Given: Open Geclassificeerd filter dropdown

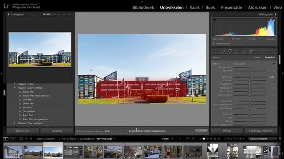Looking at the screenshot, I should click(x=262, y=139).
